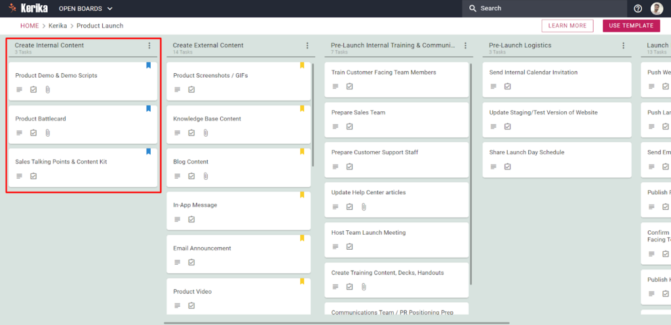Open Create External Content column menu
This screenshot has height=325, width=671.
[307, 45]
